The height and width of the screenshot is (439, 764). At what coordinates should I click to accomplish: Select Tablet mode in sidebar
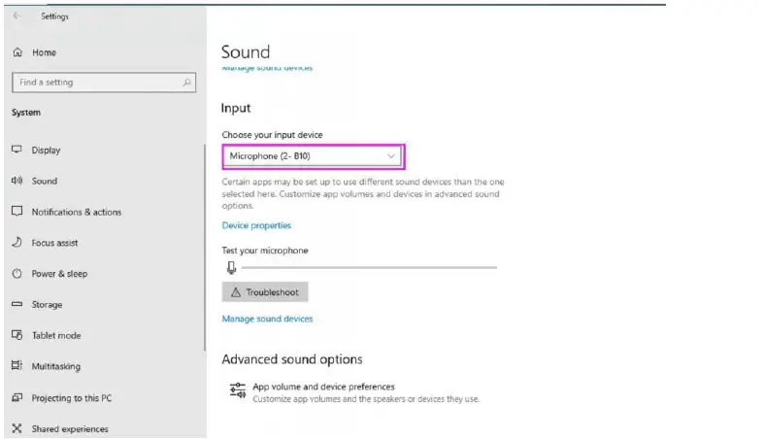(55, 336)
